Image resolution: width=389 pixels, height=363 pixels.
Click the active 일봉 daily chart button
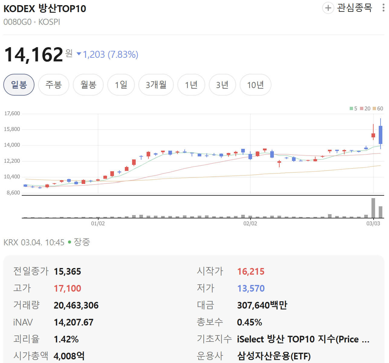coord(19,85)
